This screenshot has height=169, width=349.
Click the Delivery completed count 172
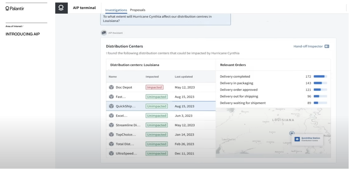(x=308, y=76)
